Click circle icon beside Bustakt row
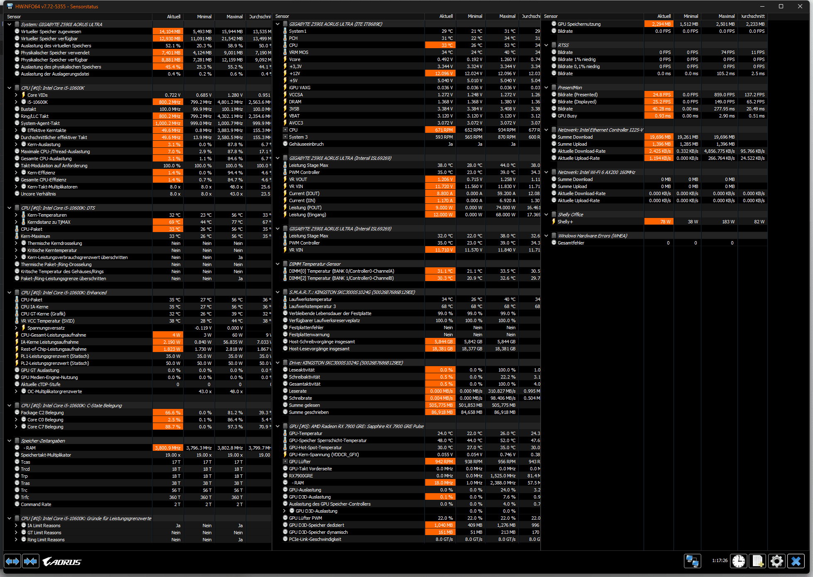Screen dimensions: 813x577 point(17,109)
